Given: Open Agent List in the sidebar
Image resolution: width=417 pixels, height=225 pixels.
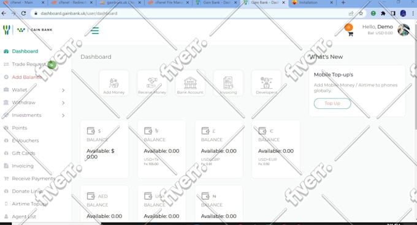Looking at the screenshot, I should 24,216.
